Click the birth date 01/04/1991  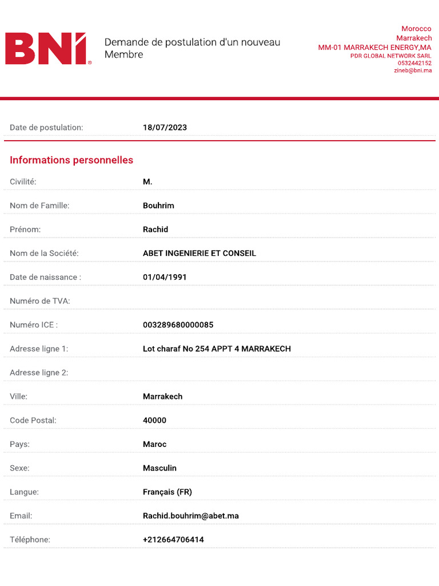click(x=165, y=278)
